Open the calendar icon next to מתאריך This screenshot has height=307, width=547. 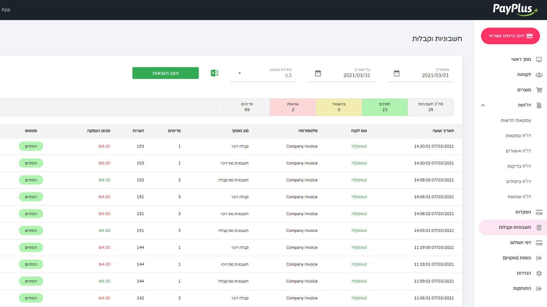pos(396,73)
